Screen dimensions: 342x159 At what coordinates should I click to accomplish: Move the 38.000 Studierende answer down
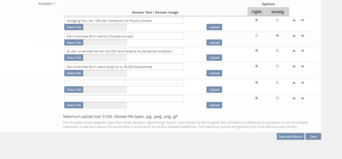point(303,67)
